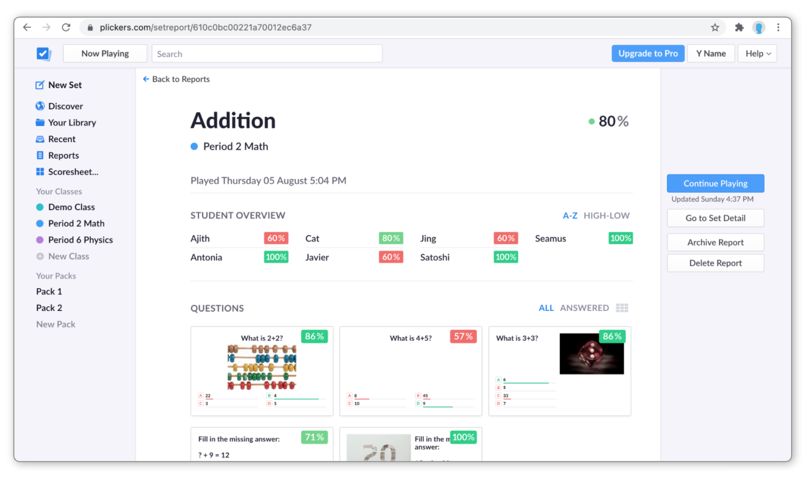Focus the Search input field
Screen dimensions: 809x480
point(267,54)
